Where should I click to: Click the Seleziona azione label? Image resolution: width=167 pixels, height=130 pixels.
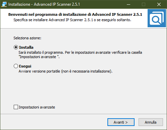coord(27,38)
